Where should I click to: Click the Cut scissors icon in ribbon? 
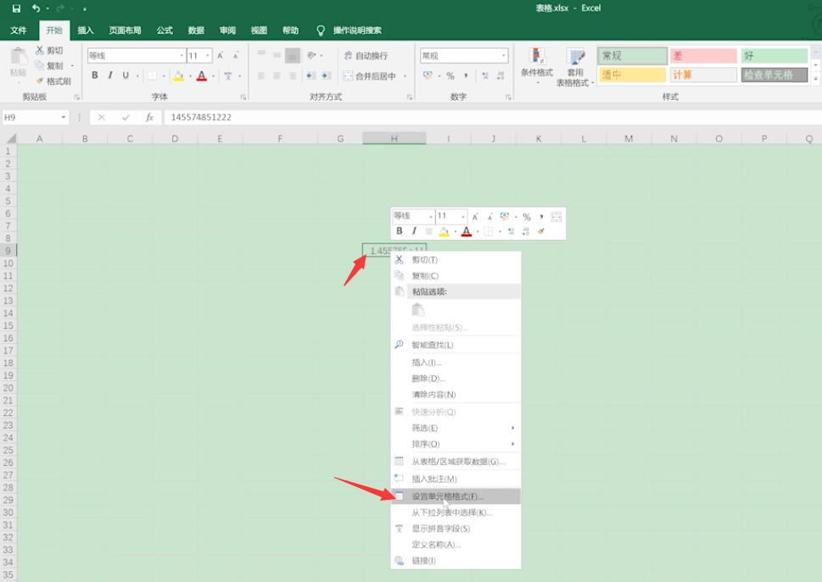[x=39, y=50]
